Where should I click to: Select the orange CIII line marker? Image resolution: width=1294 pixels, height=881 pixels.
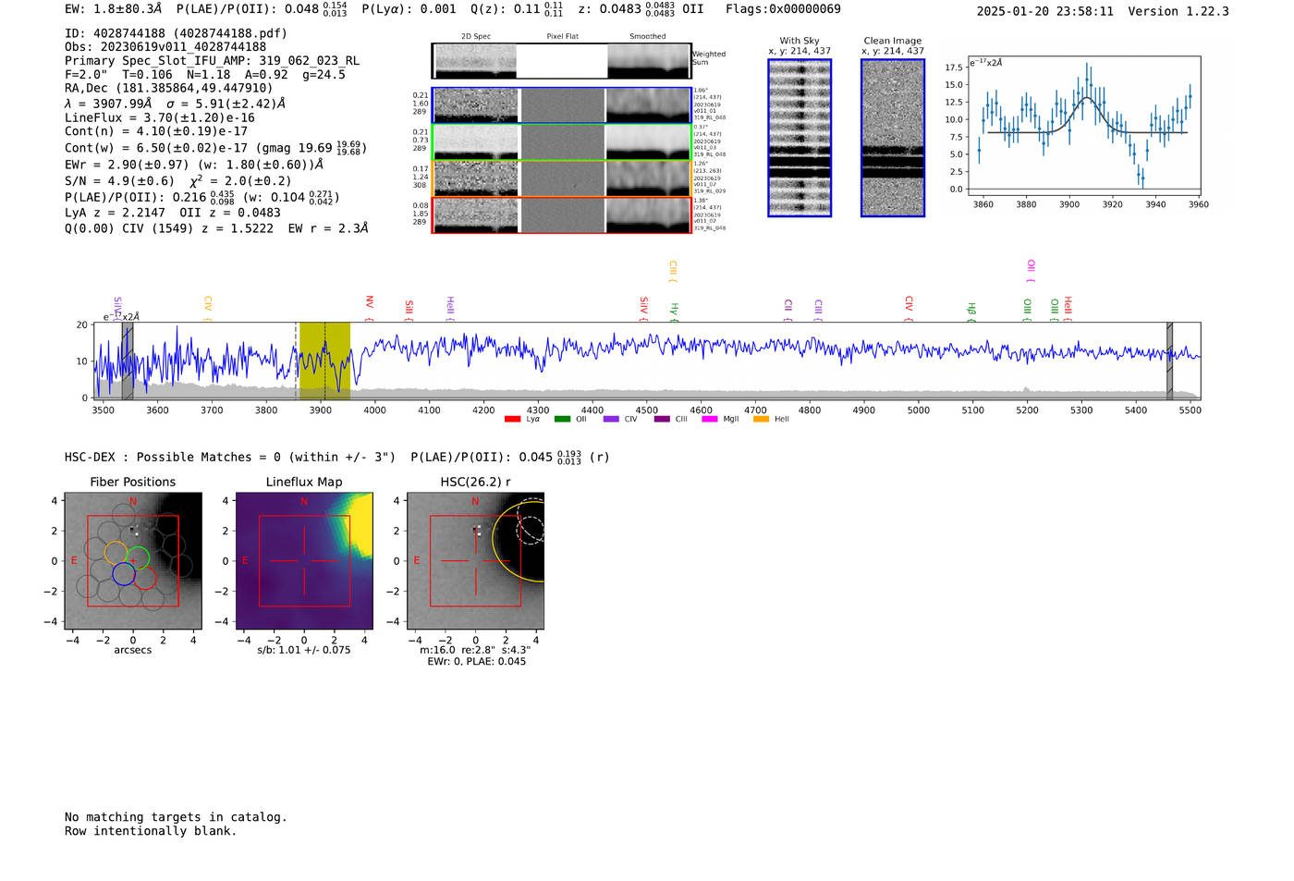(x=673, y=272)
